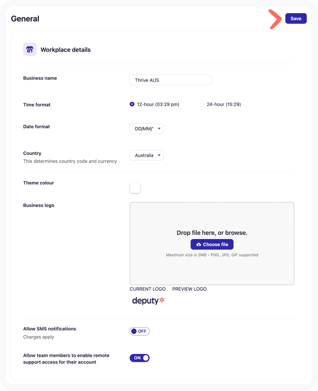Disable the remote support access toggle

[x=139, y=358]
